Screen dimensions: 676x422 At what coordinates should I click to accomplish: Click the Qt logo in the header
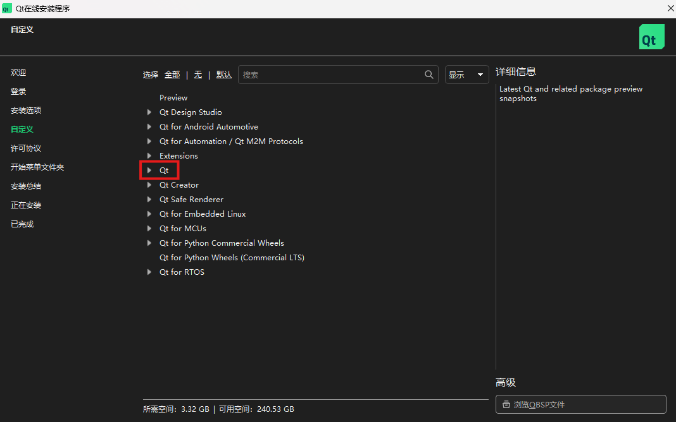coord(651,37)
